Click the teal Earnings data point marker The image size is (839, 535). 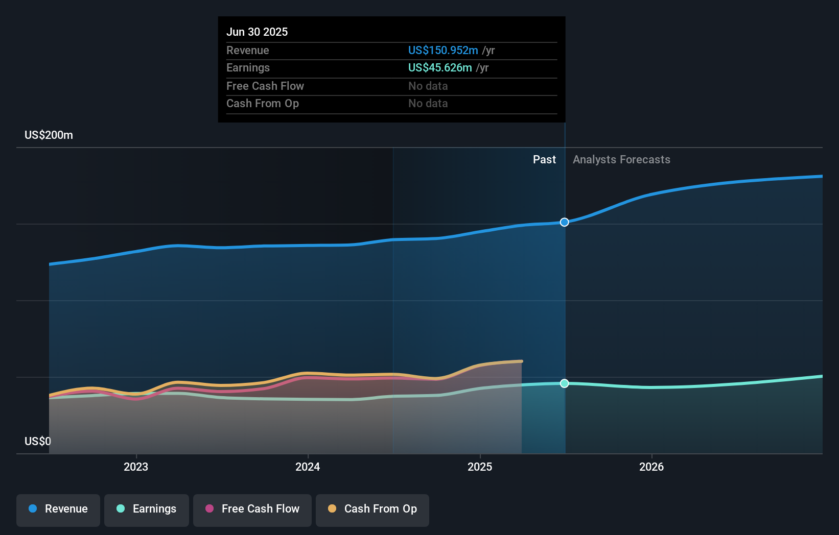coord(564,383)
